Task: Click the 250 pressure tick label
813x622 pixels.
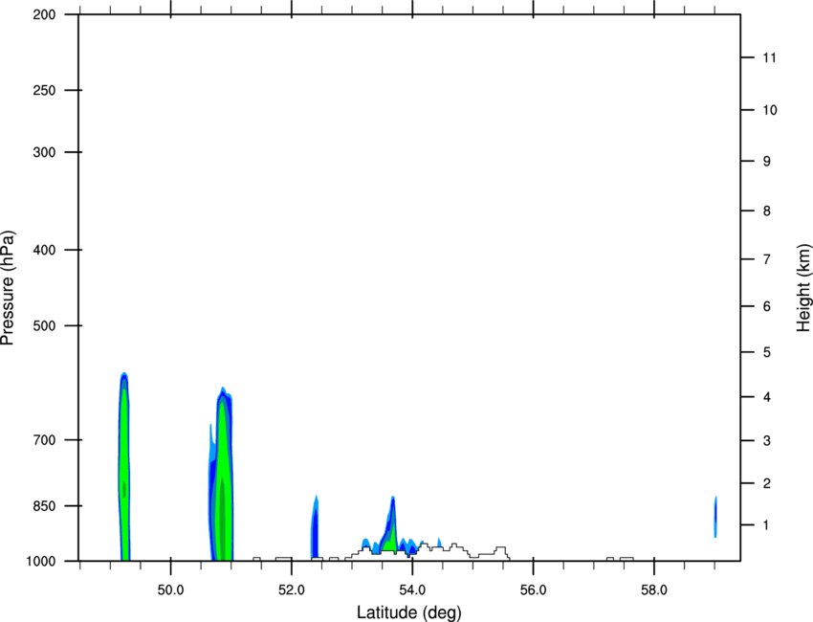Action: pos(44,90)
